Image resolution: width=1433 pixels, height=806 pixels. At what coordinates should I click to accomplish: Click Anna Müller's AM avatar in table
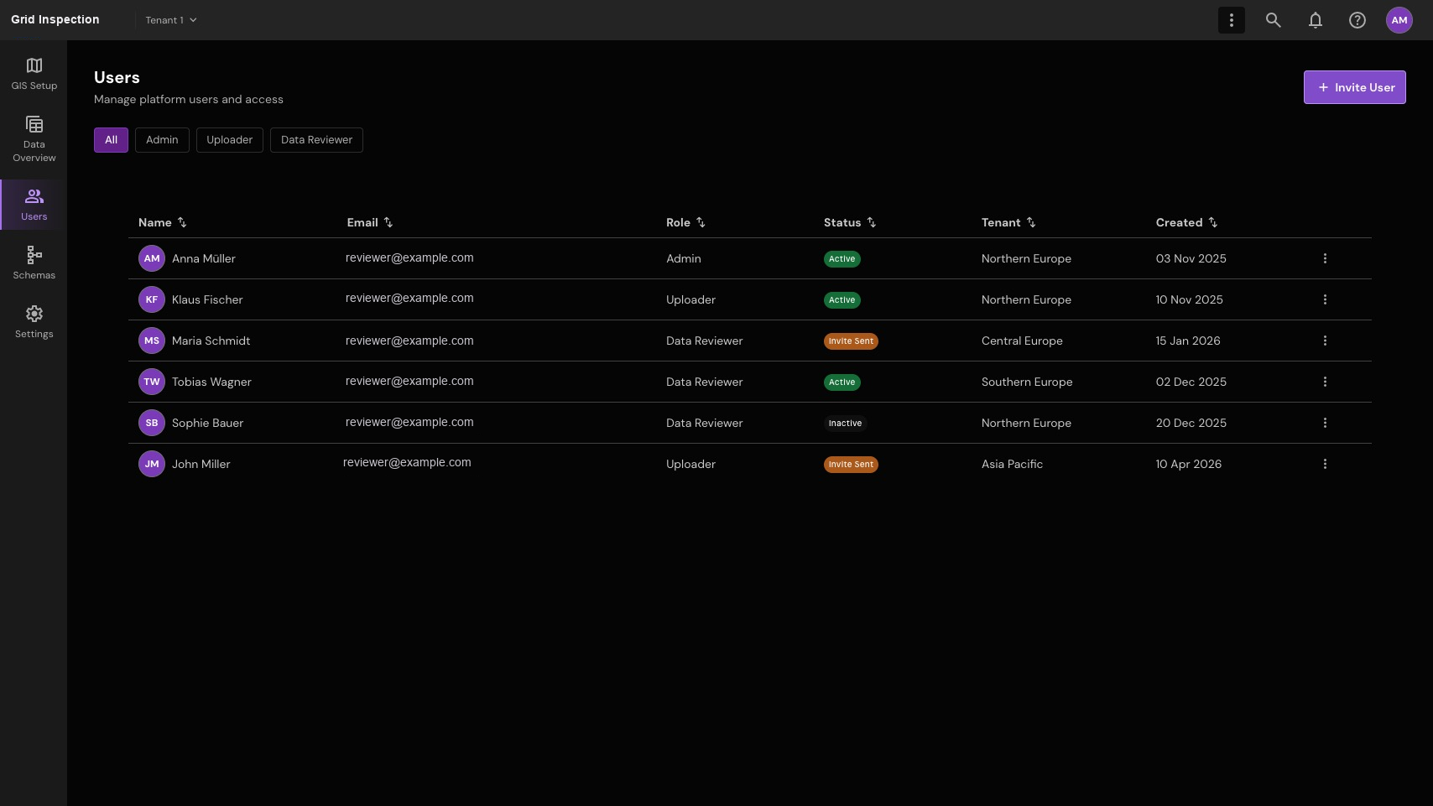[x=152, y=258]
